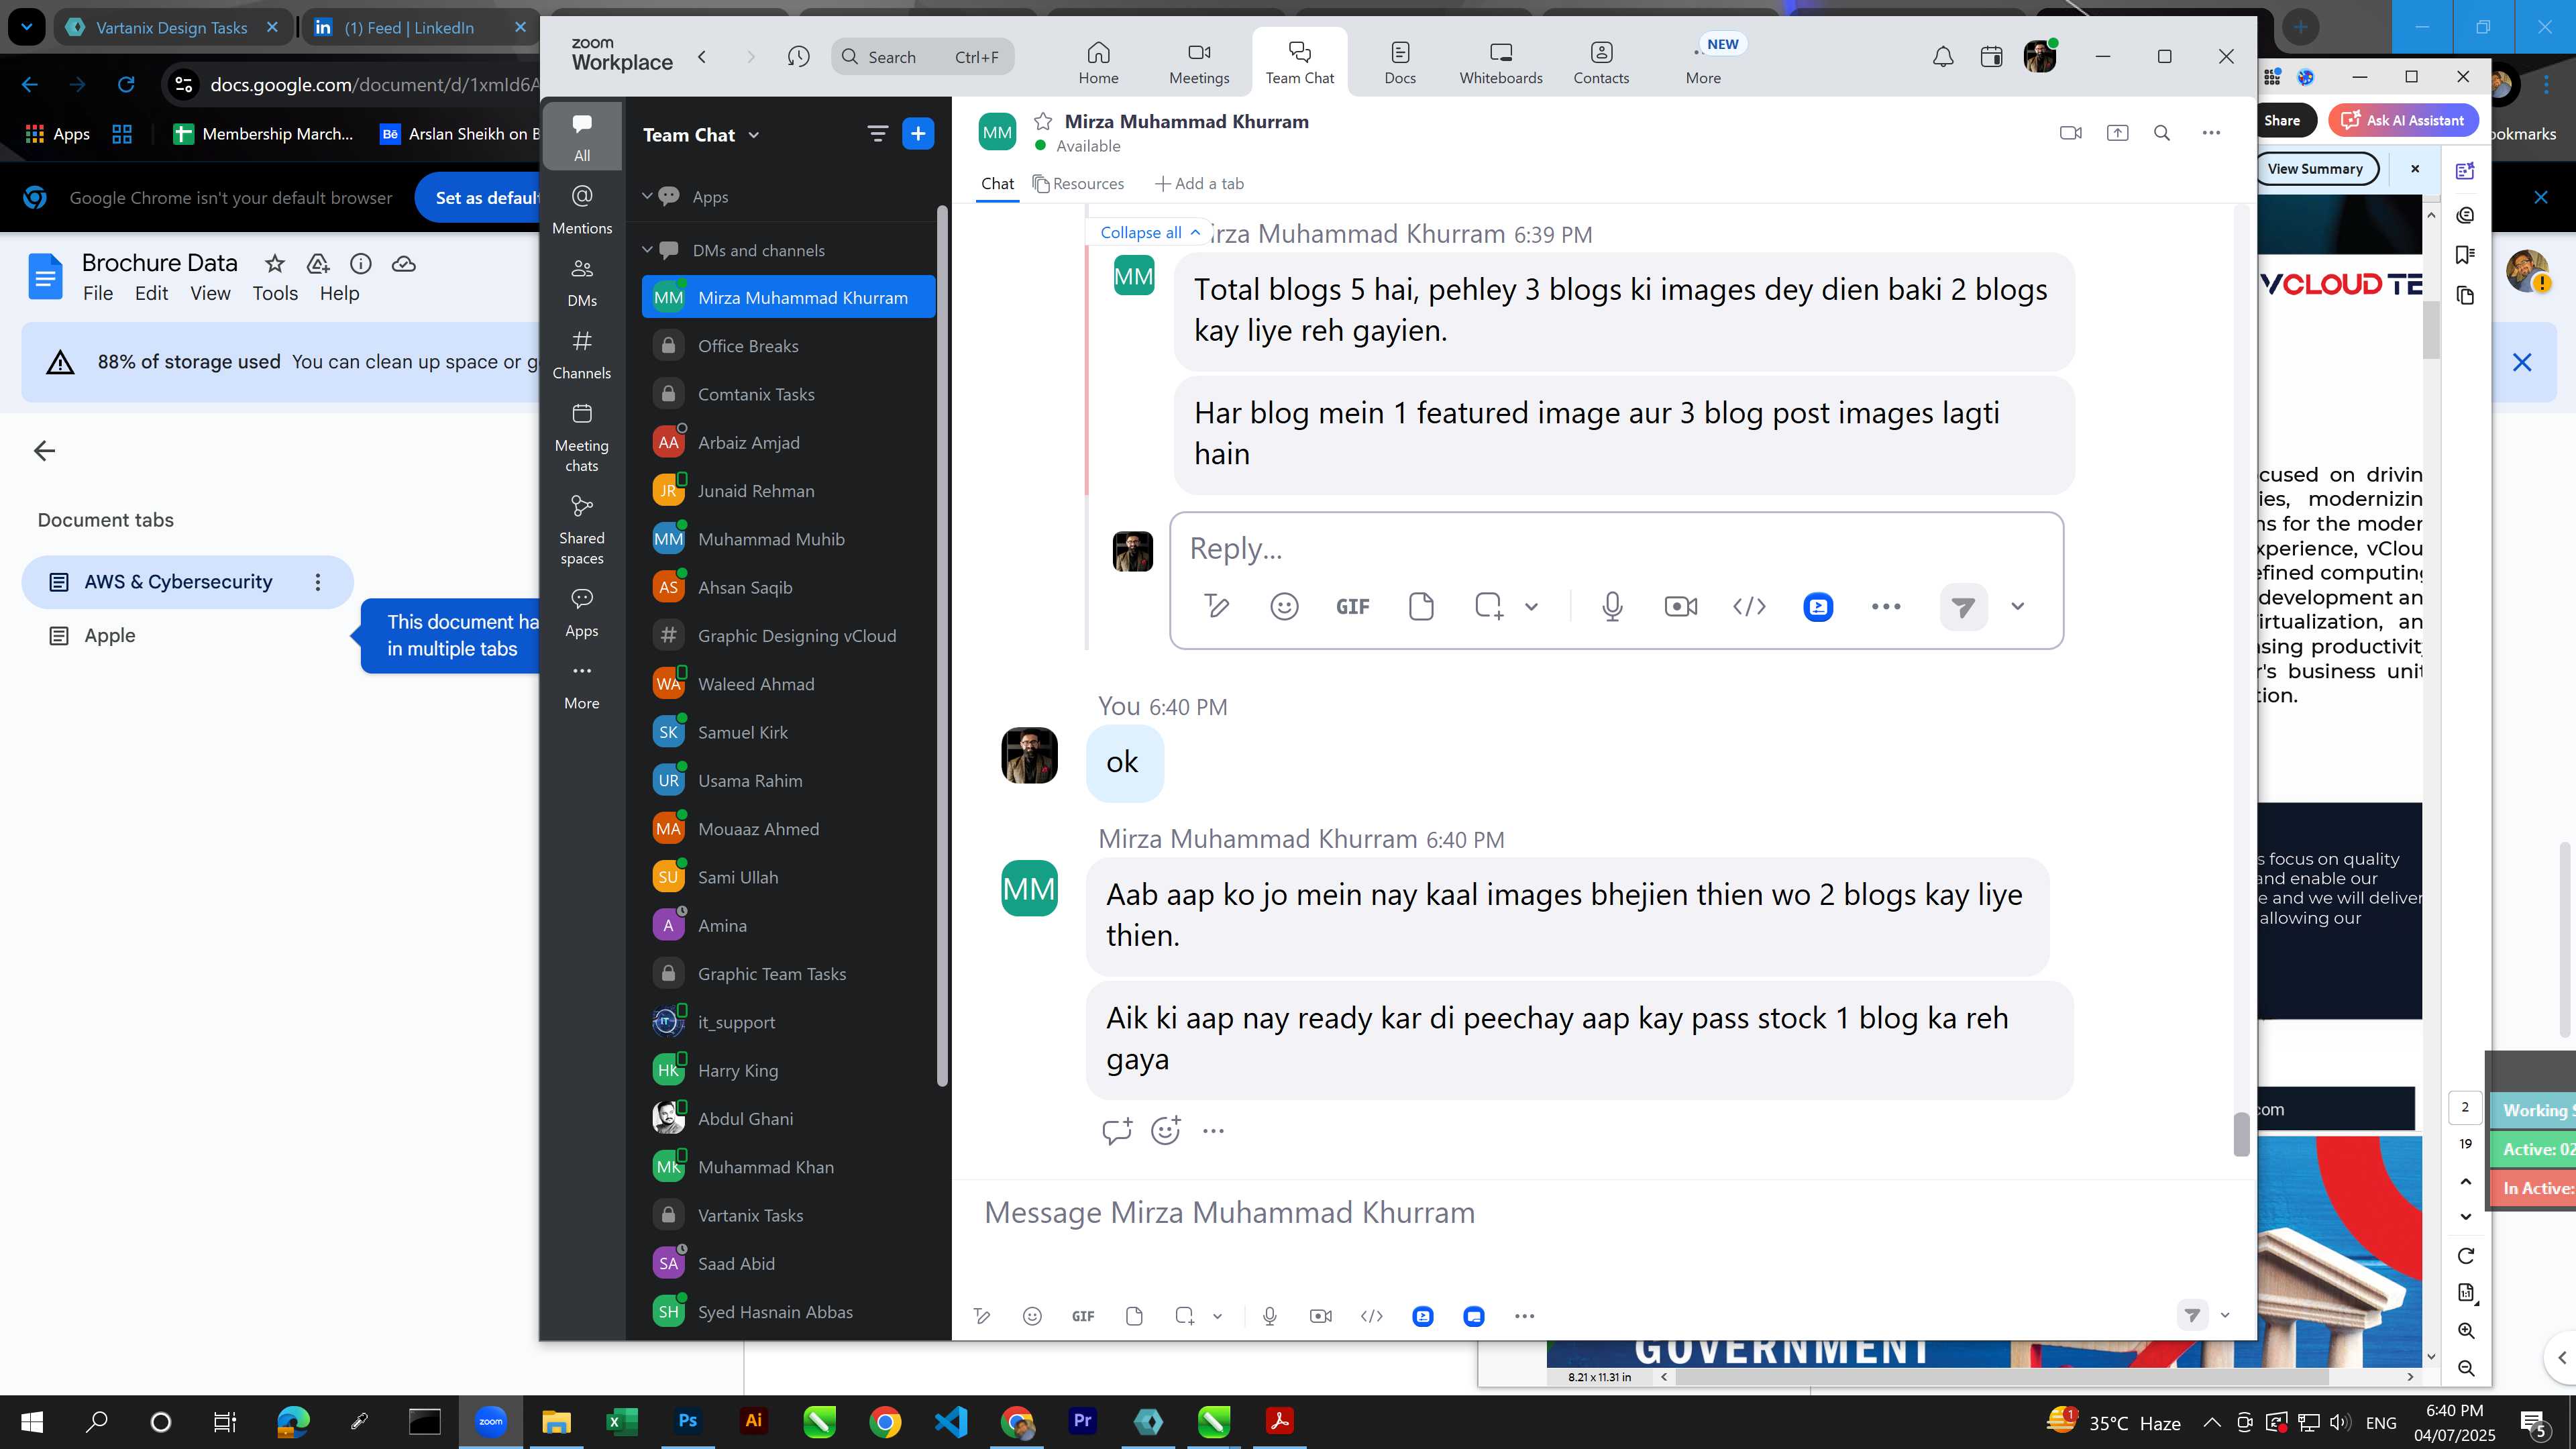Record video message in reply box
The image size is (2576, 1449).
1680,606
